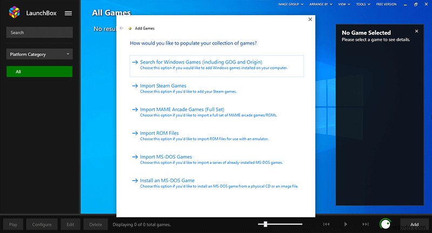This screenshot has width=432, height=233.
Task: Restore down the LaunchBox window
Action: tap(416, 4)
